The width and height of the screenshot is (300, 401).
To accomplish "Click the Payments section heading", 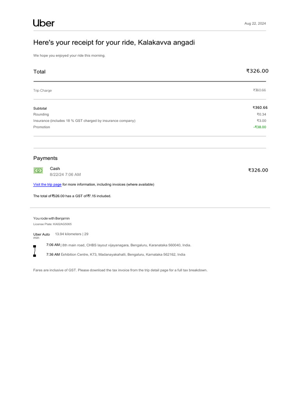I will point(45,158).
